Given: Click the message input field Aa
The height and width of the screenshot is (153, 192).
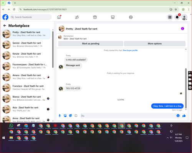Looking at the screenshot, I should (128, 116).
